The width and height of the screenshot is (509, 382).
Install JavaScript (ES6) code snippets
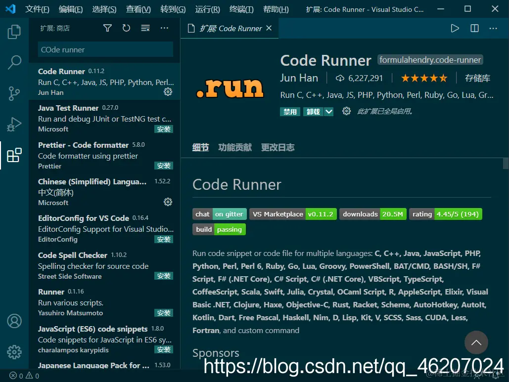164,349
